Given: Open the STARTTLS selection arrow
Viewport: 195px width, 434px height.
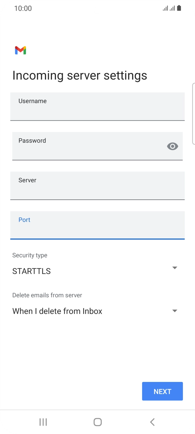Looking at the screenshot, I should point(175,268).
